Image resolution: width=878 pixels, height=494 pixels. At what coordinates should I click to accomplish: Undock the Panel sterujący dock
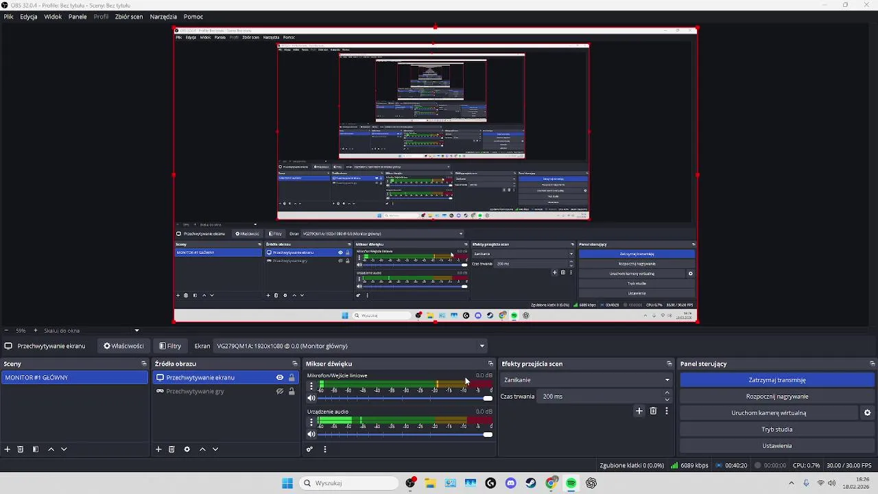pyautogui.click(x=872, y=364)
